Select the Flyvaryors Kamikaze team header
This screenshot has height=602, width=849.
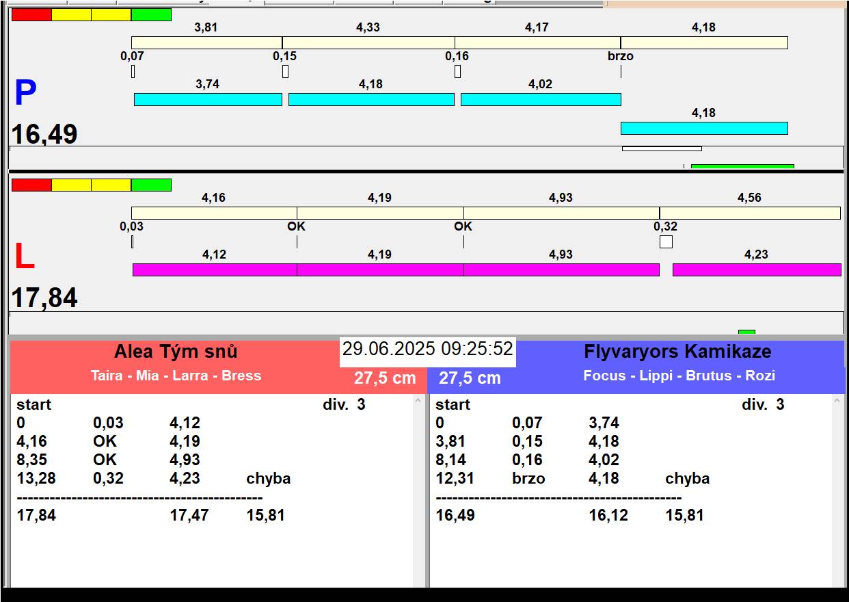[x=677, y=352]
